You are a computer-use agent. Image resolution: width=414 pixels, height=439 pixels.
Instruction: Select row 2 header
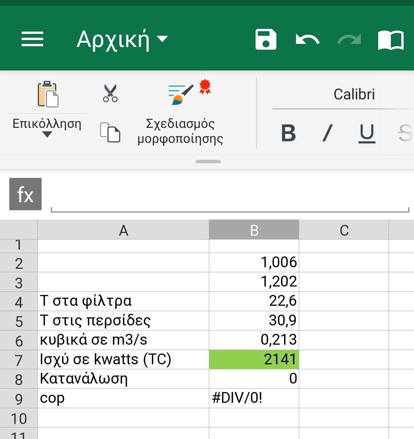coord(19,263)
